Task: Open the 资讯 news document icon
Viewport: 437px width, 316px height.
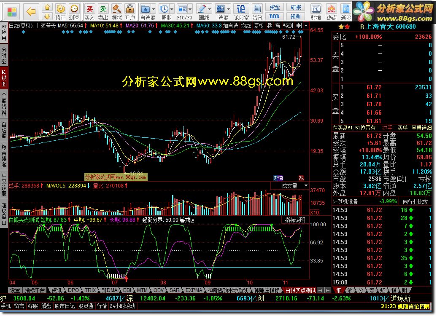Action: [257, 12]
